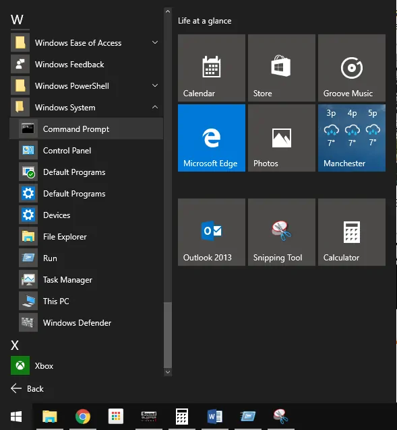Open Devices settings entry

86,215
